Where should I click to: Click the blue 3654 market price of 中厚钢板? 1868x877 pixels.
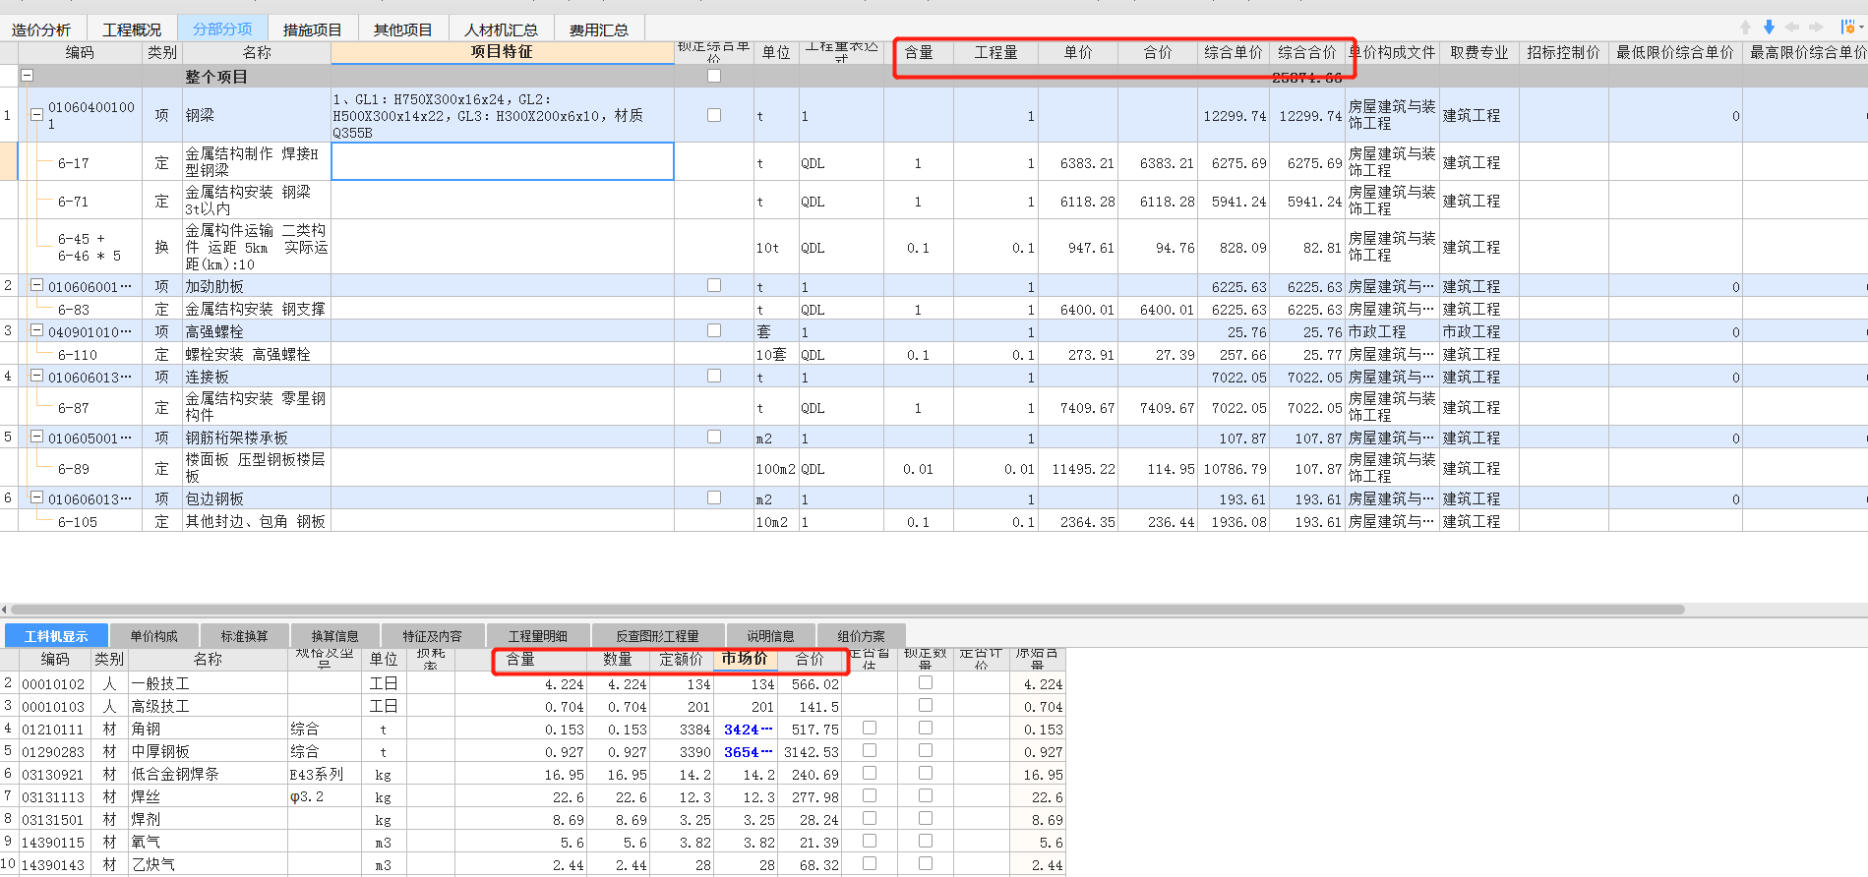[745, 752]
